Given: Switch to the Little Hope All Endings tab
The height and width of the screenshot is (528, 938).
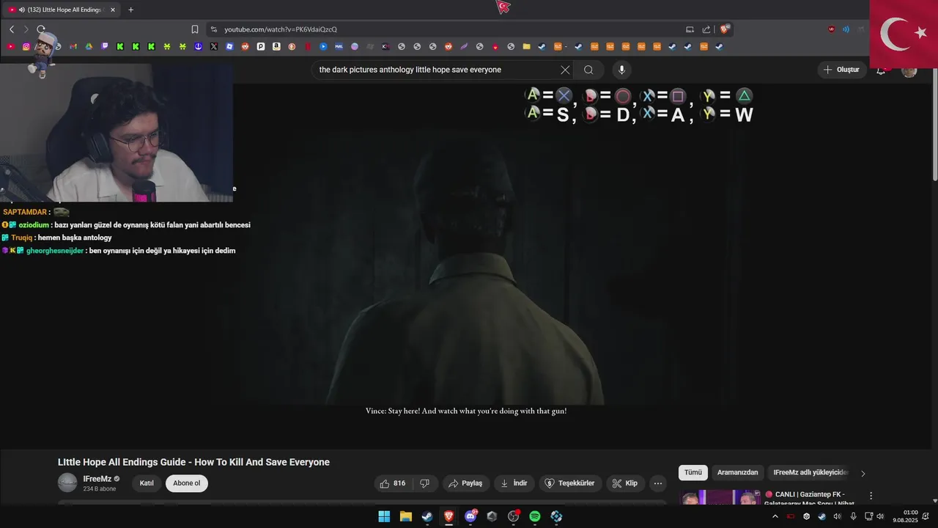Looking at the screenshot, I should 60,10.
